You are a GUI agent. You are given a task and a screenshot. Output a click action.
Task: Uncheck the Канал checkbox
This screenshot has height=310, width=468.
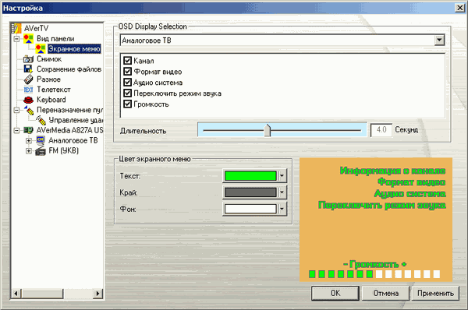[x=127, y=61]
